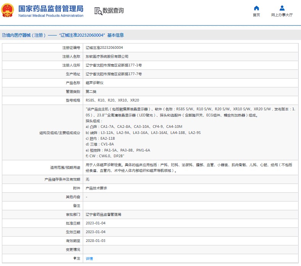The height and width of the screenshot is (266, 301).
Task: Select registration number 辽械注准20232060004 value
Action: (104, 48)
